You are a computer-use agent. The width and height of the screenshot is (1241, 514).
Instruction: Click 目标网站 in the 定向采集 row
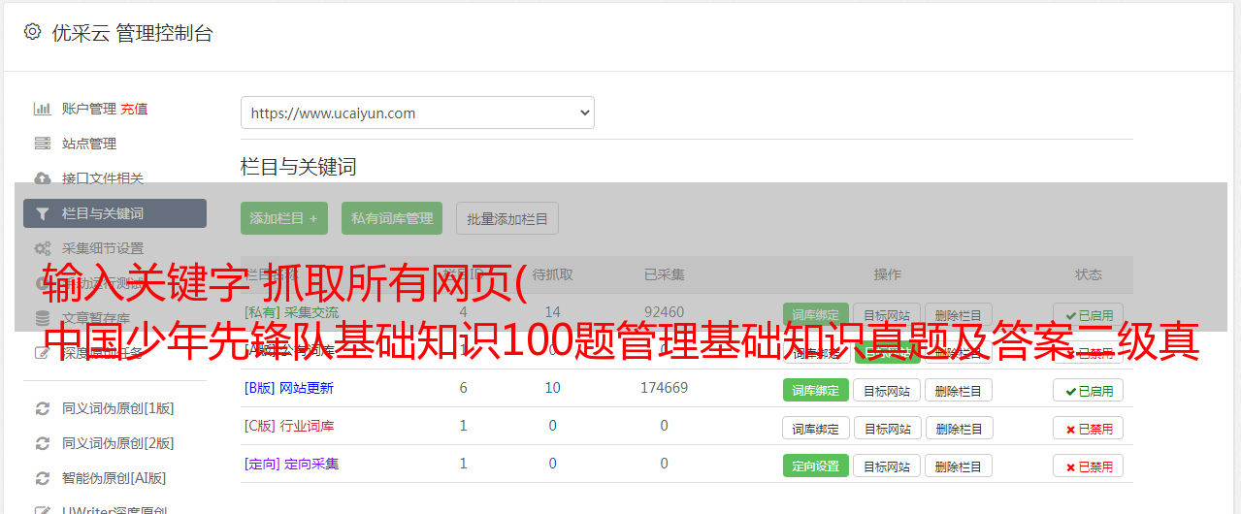(887, 466)
